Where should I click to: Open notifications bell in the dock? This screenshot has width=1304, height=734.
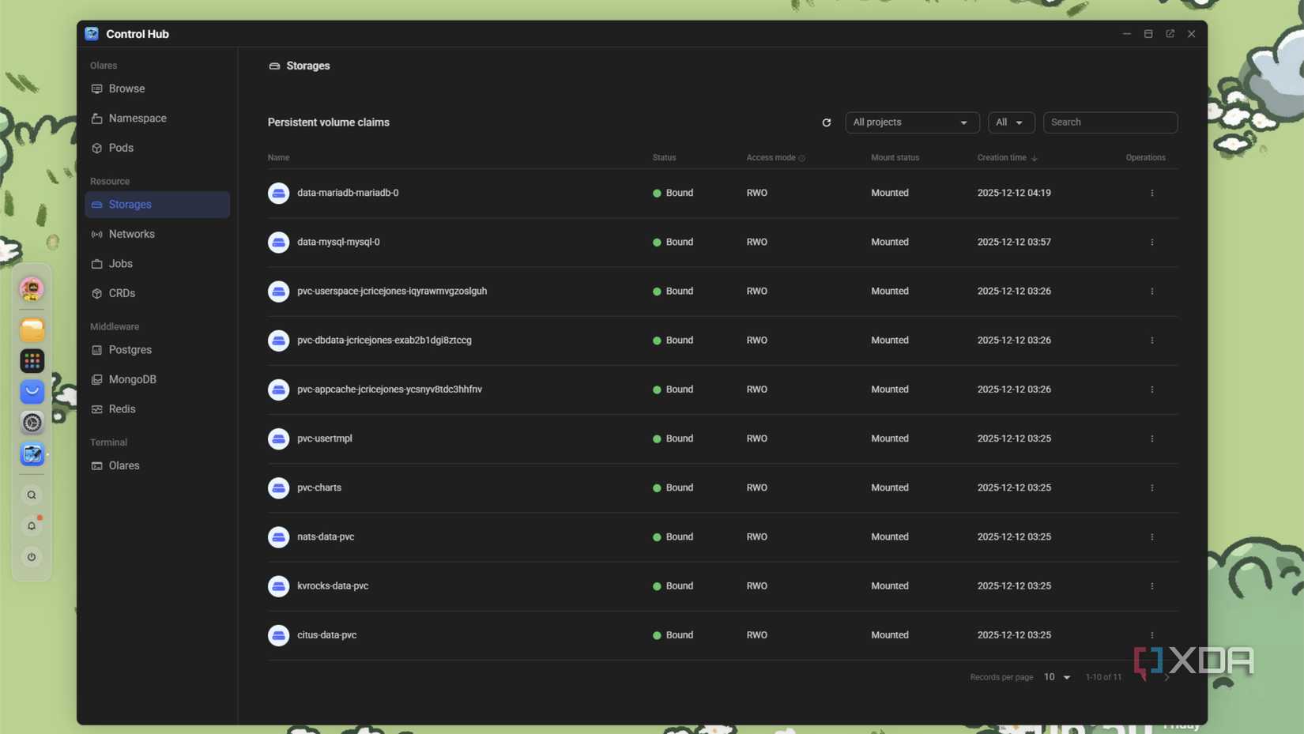(x=32, y=526)
